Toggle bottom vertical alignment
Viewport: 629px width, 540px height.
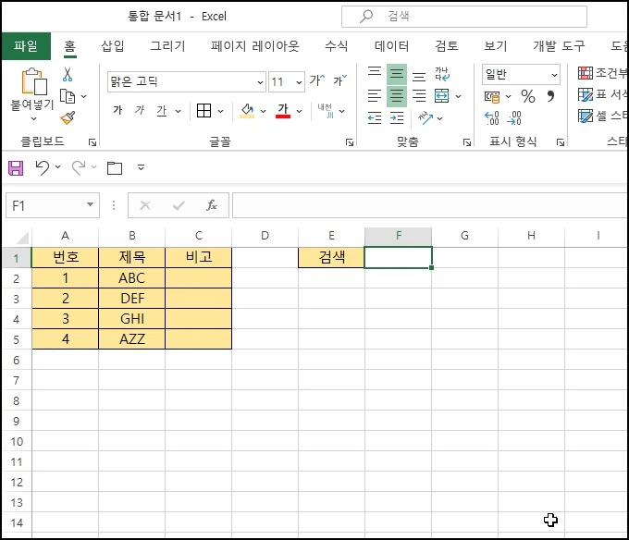pyautogui.click(x=419, y=76)
